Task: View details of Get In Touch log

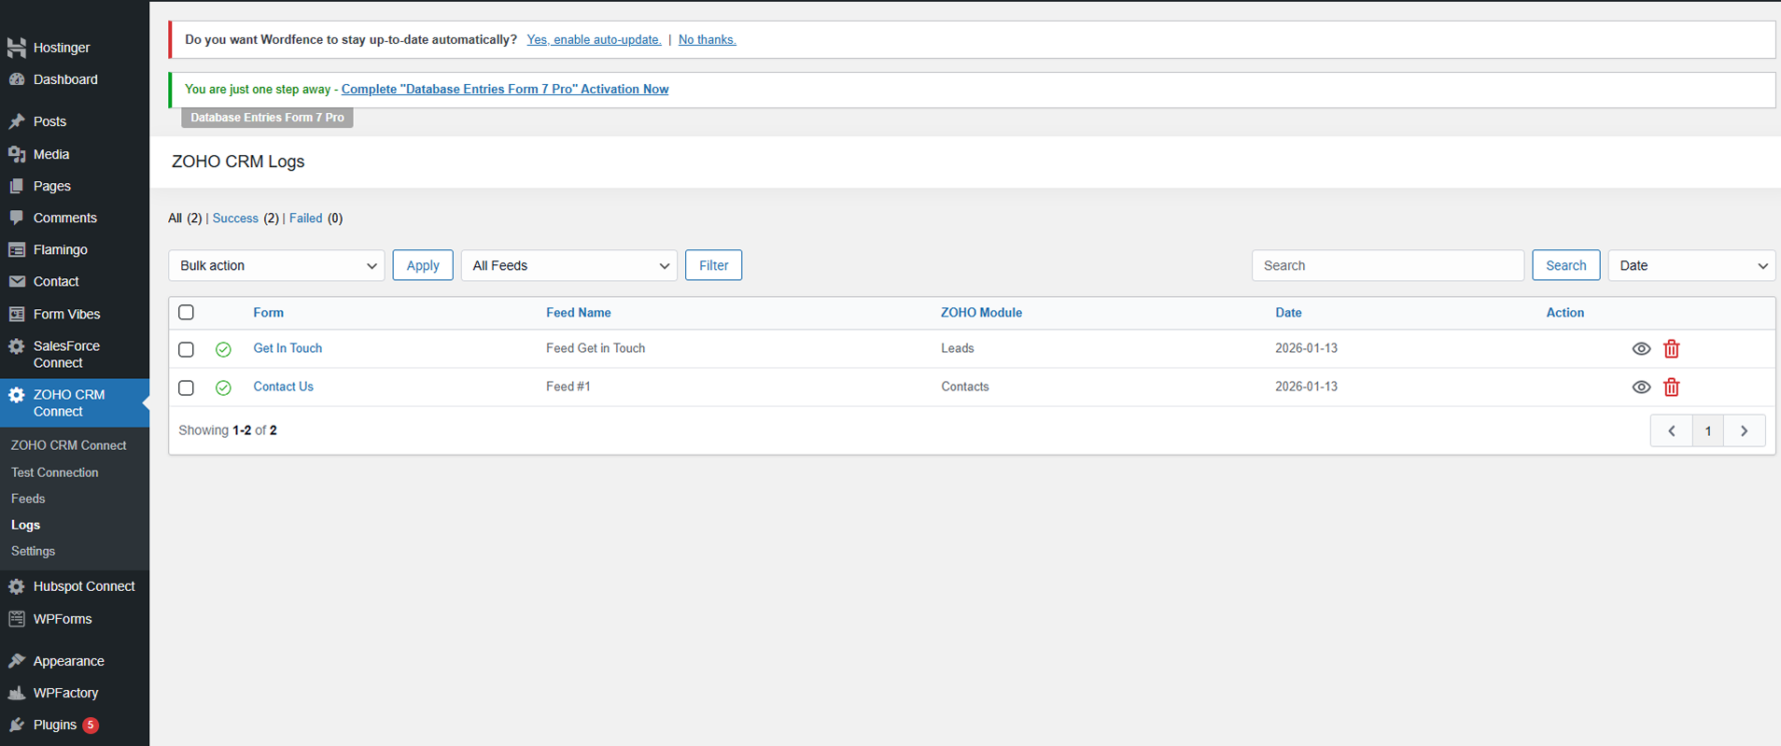Action: [x=1641, y=348]
